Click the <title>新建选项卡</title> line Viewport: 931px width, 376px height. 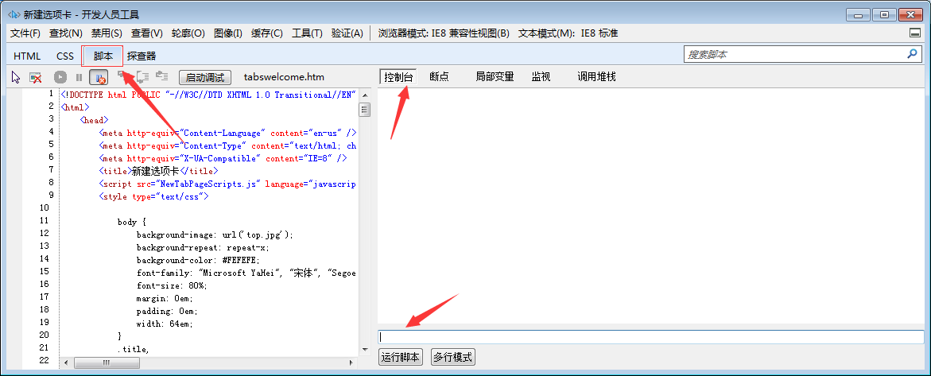(158, 171)
